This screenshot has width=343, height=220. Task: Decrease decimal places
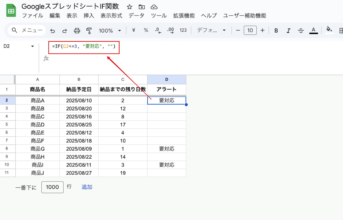(158, 30)
